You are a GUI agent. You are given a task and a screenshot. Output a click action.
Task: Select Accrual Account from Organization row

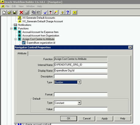click(x=41, y=36)
